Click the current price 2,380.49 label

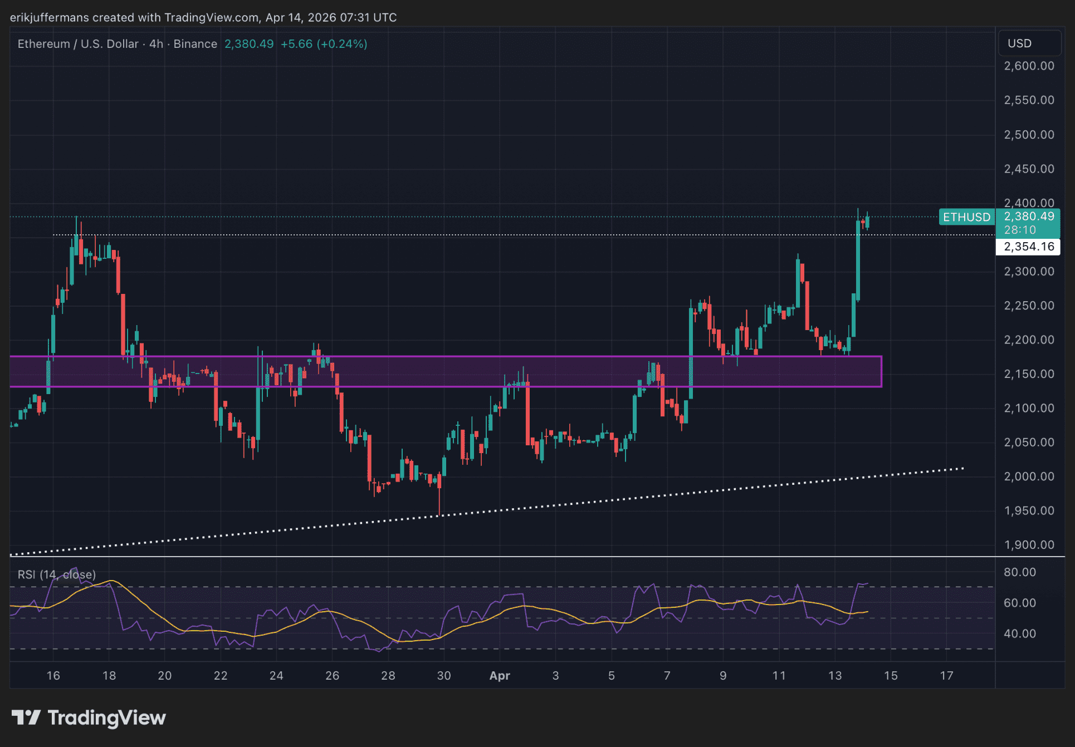pyautogui.click(x=1028, y=217)
